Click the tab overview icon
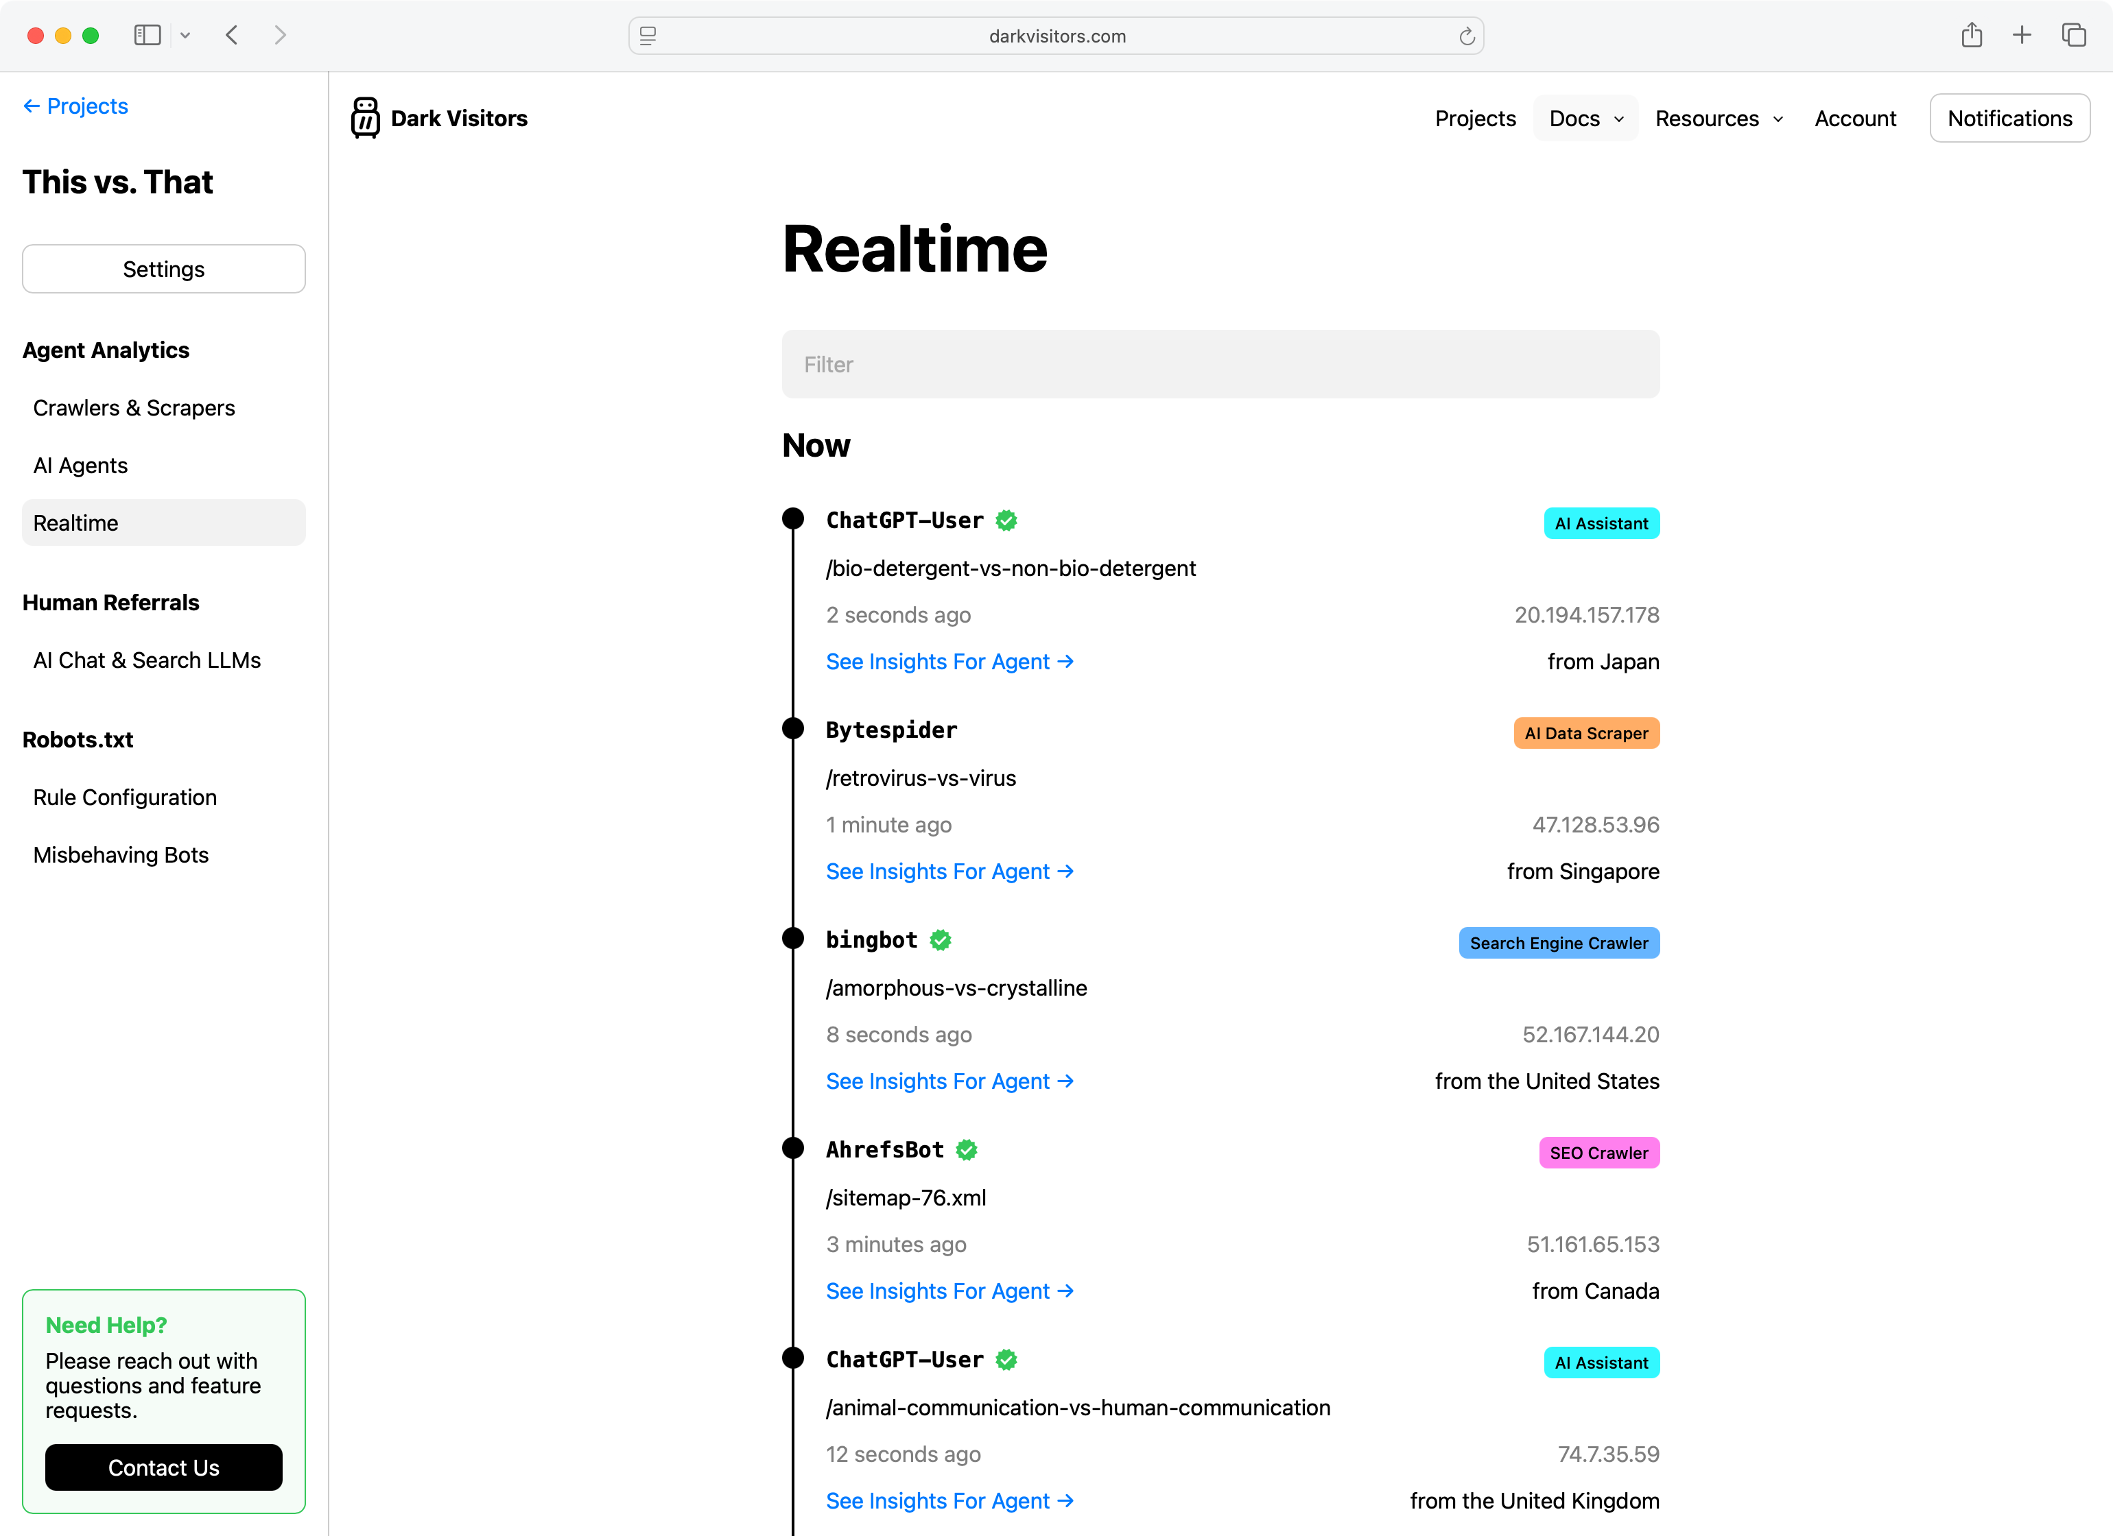Image resolution: width=2113 pixels, height=1536 pixels. (2073, 36)
